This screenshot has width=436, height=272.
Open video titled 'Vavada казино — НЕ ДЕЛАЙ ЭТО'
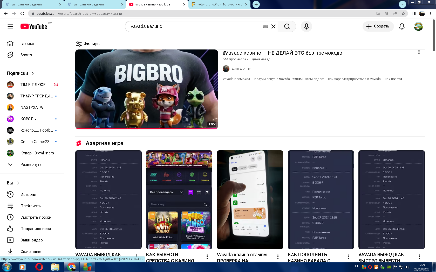282,53
